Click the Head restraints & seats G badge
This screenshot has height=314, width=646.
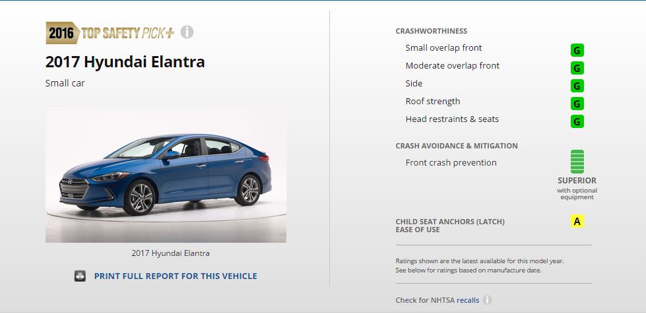[577, 121]
